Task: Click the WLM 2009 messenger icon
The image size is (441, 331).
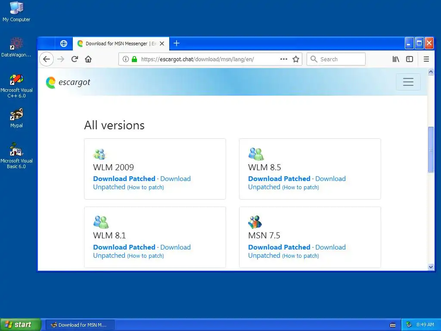Action: point(99,154)
